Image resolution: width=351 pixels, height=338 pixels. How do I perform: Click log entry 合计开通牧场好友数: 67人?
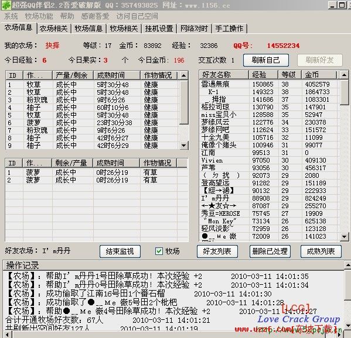point(108,320)
